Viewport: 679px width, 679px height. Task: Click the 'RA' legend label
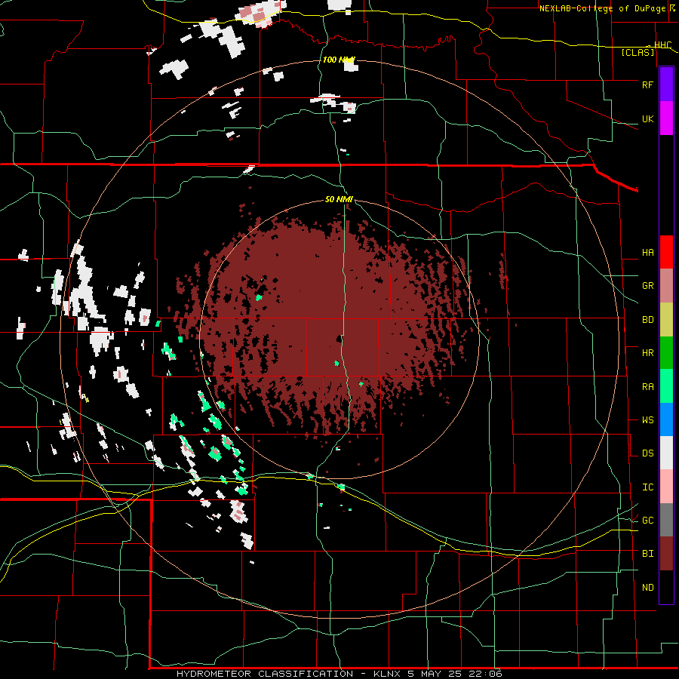pyautogui.click(x=647, y=387)
